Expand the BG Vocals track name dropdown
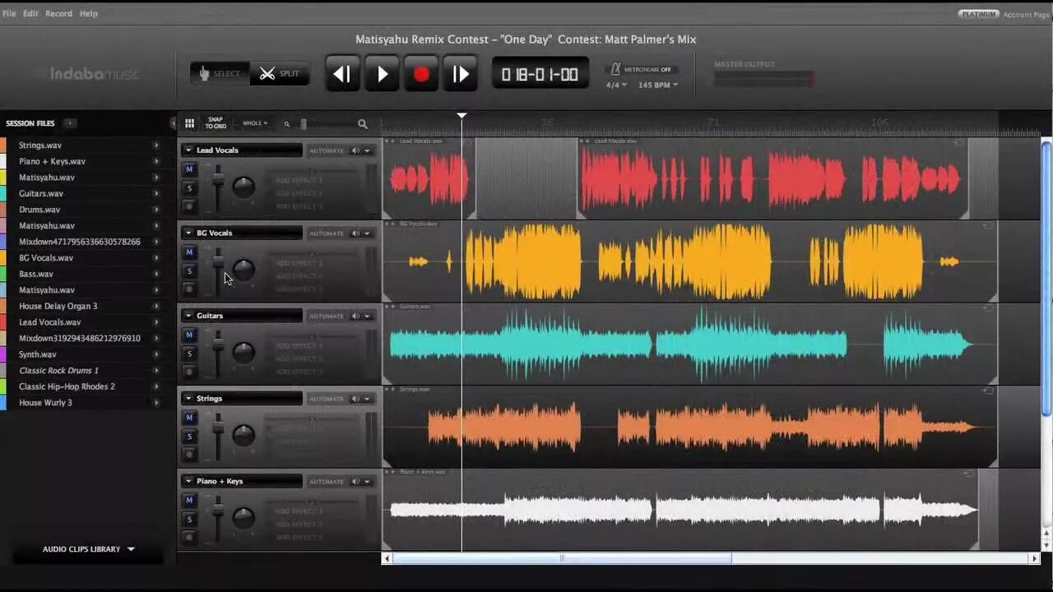This screenshot has width=1053, height=592. point(188,233)
